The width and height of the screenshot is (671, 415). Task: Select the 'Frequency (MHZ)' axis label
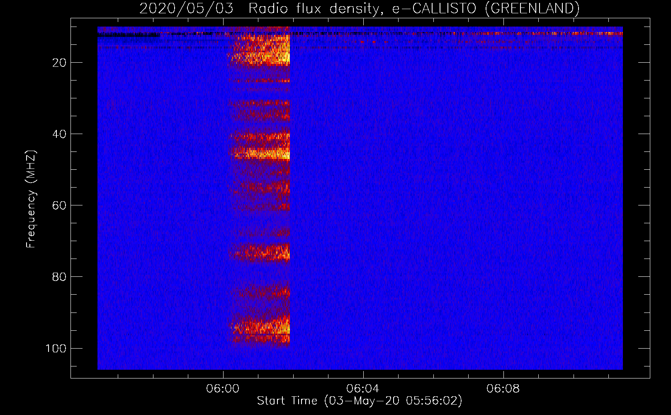pos(31,199)
